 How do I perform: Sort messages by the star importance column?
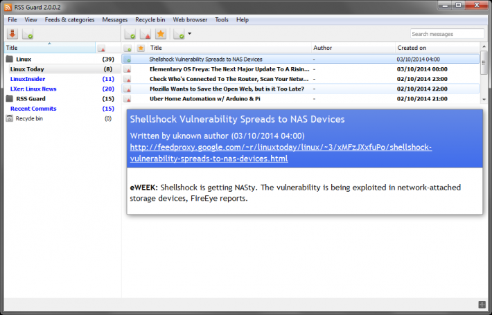coord(141,48)
